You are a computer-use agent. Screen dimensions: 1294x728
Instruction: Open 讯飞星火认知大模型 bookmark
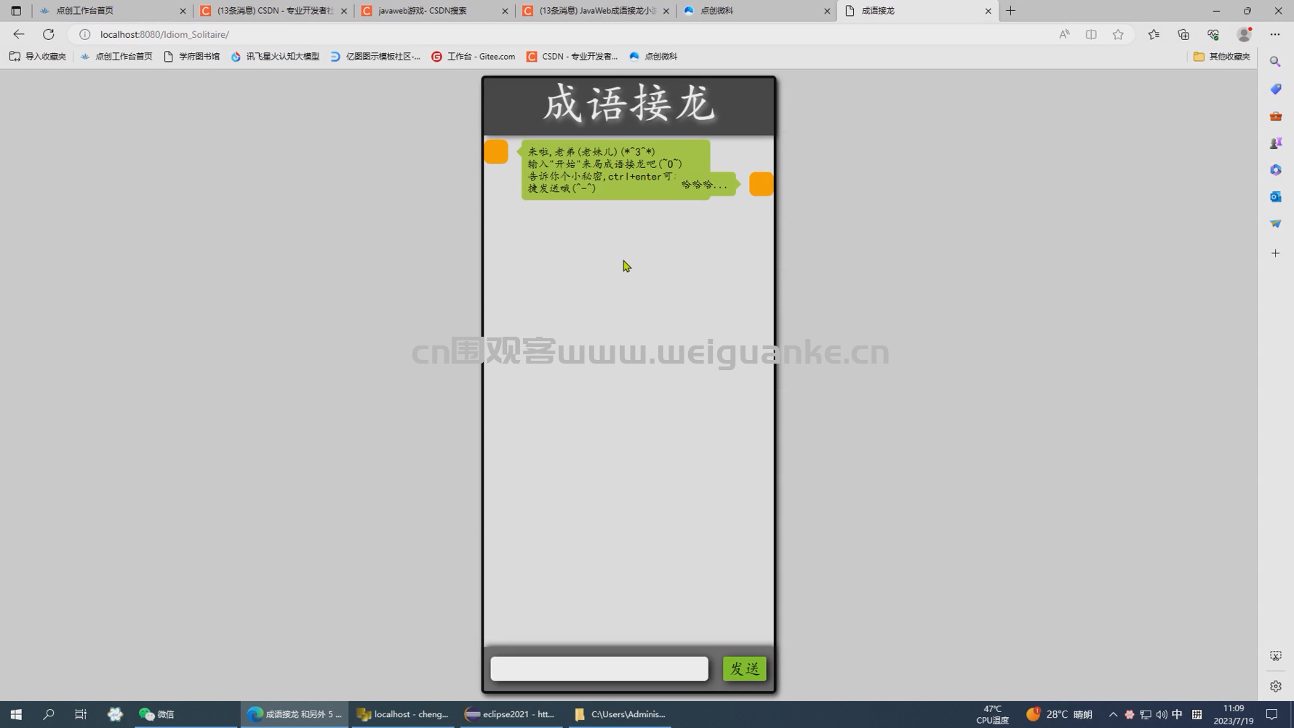275,56
